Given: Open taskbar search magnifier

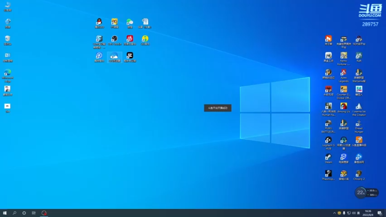Looking at the screenshot, I should 14,213.
